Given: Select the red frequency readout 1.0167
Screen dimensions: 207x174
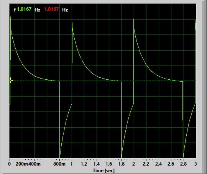Looking at the screenshot, I should (51, 9).
